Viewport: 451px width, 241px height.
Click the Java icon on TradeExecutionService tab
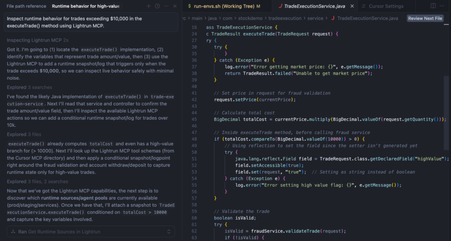(x=280, y=6)
